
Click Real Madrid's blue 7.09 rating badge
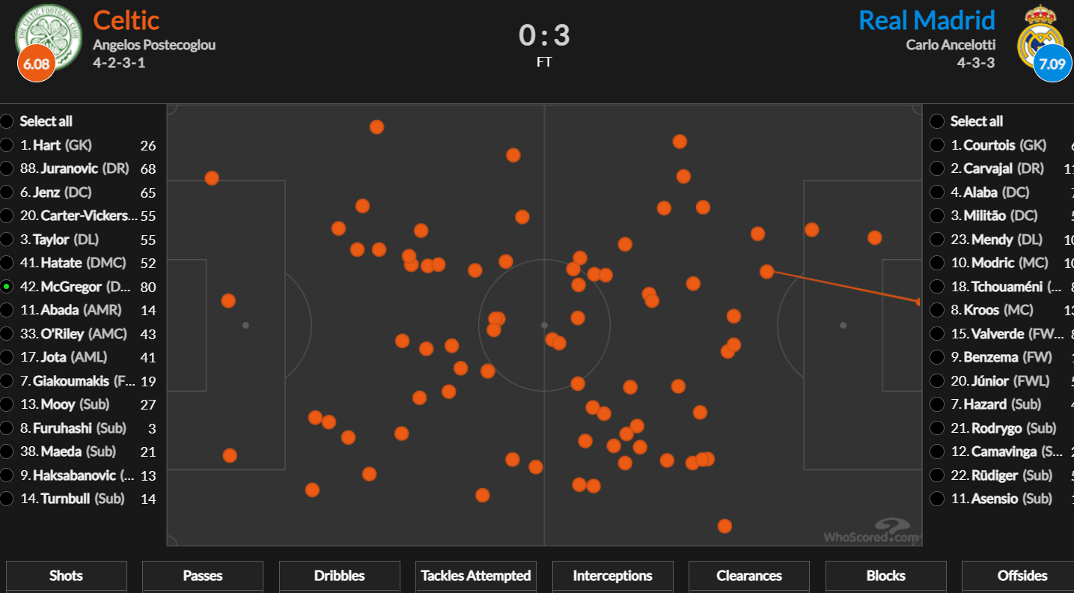pyautogui.click(x=1052, y=63)
